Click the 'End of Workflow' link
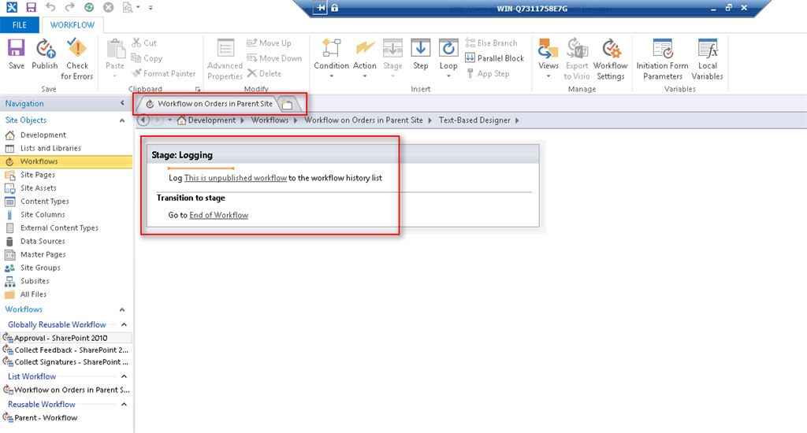Image resolution: width=807 pixels, height=433 pixels. [x=219, y=215]
